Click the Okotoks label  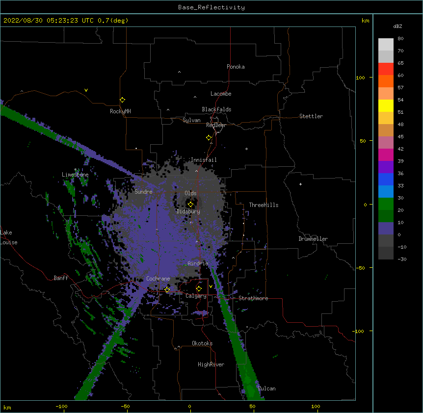click(x=202, y=343)
